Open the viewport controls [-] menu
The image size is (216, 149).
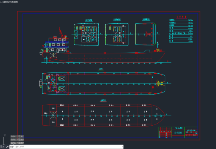[2, 2]
